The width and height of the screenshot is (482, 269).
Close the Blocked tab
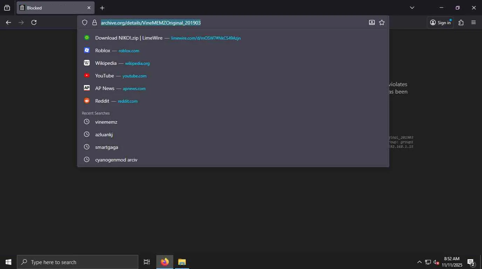tap(89, 8)
